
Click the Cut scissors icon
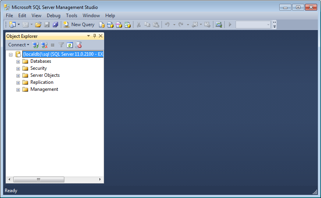point(138,25)
